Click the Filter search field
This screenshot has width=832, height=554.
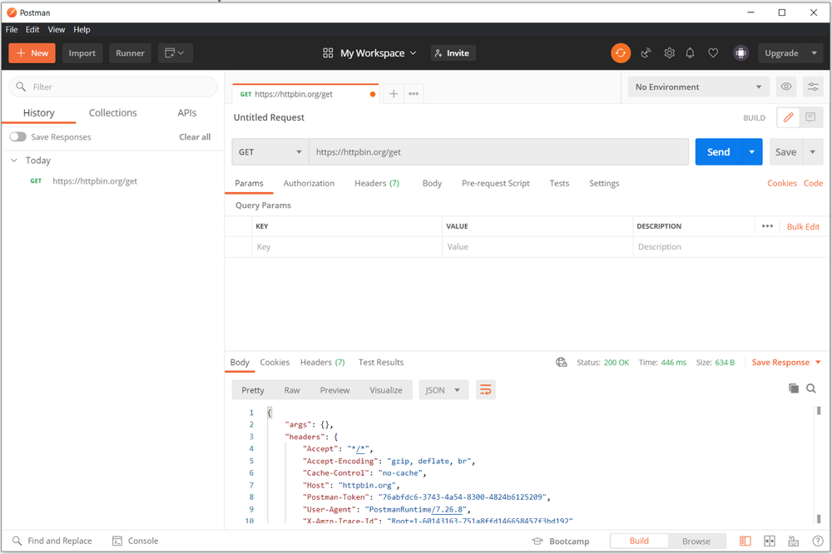tap(112, 87)
